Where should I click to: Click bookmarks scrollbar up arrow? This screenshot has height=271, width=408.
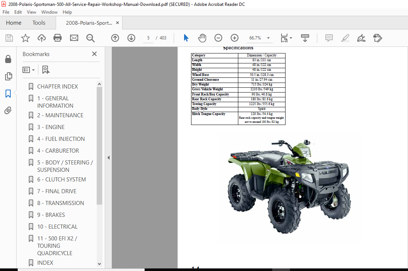99,84
